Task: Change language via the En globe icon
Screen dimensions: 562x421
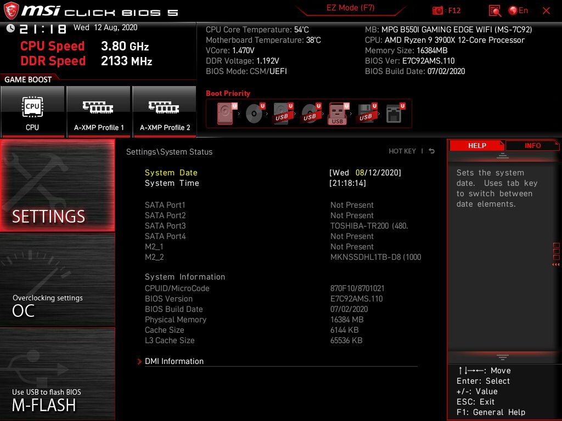Action: pos(518,10)
